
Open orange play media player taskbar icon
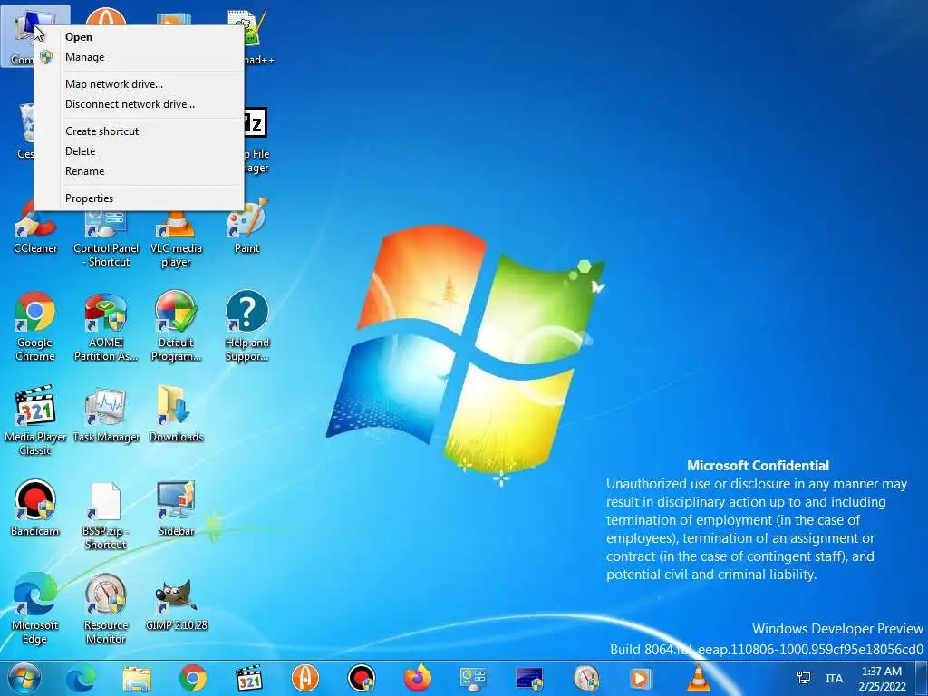[641, 678]
